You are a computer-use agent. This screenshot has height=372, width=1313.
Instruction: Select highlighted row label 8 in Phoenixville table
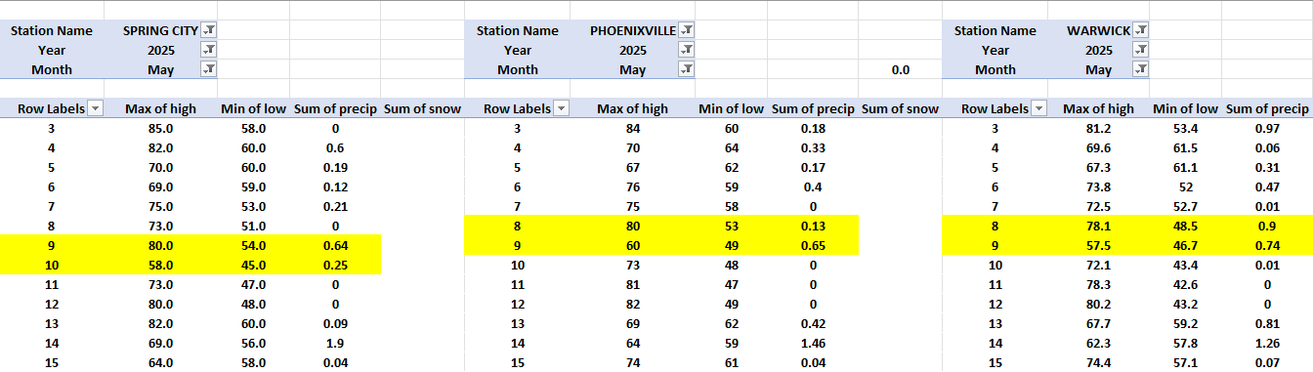[518, 226]
